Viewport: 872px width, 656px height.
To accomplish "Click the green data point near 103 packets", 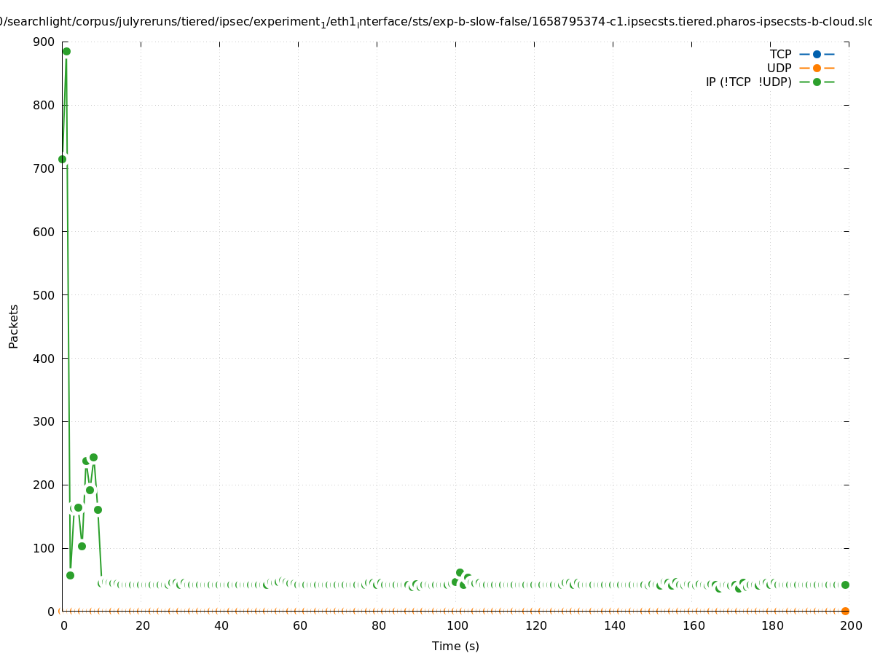I will click(x=82, y=546).
